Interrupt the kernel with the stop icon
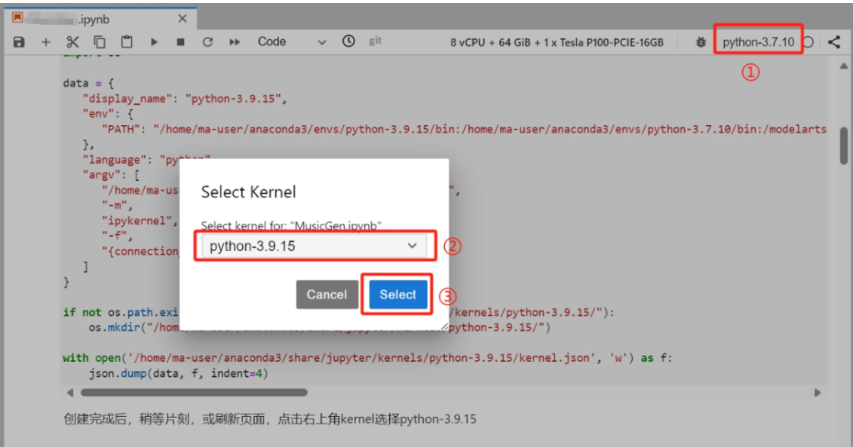The image size is (853, 447). tap(180, 42)
